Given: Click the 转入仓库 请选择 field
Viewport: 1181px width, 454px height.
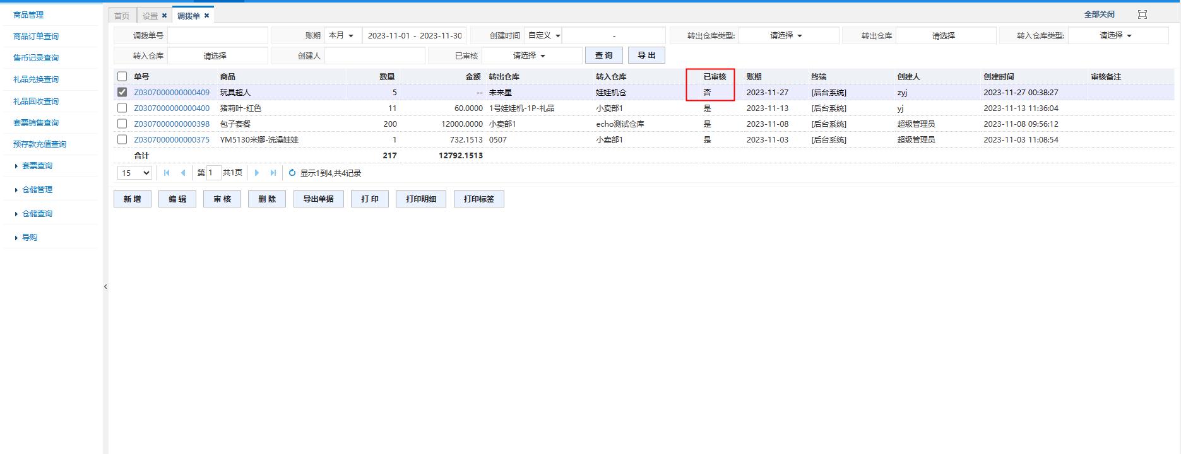Looking at the screenshot, I should (217, 55).
